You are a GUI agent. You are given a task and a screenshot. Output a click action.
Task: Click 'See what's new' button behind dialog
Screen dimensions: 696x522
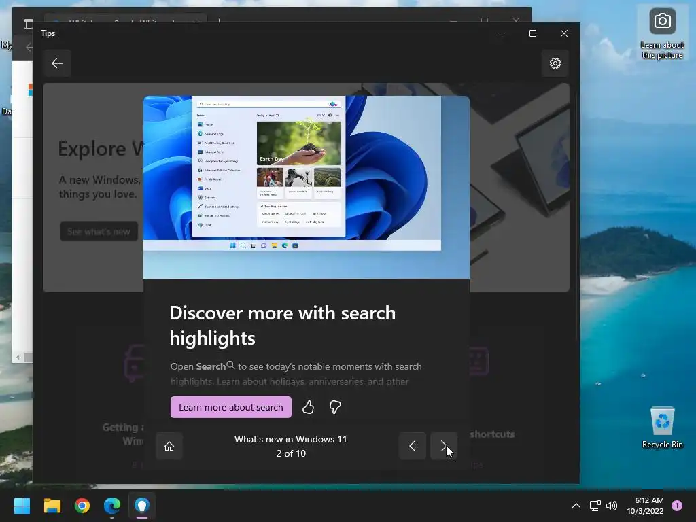pos(99,231)
